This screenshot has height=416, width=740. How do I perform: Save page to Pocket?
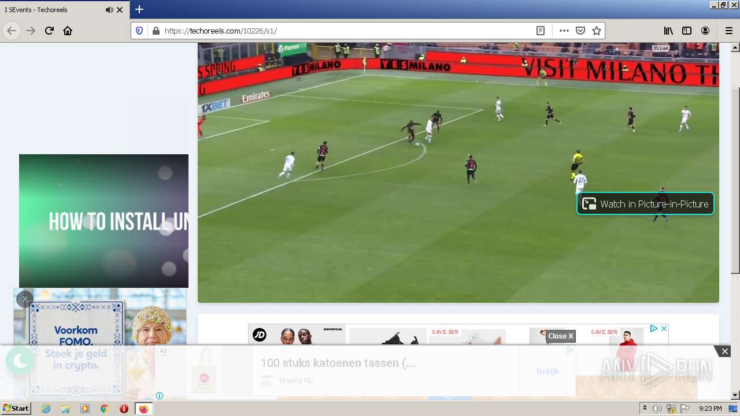pyautogui.click(x=580, y=31)
